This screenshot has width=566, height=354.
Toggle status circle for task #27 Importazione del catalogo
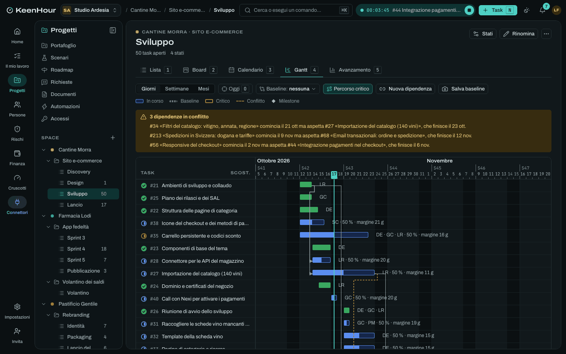tap(144, 274)
